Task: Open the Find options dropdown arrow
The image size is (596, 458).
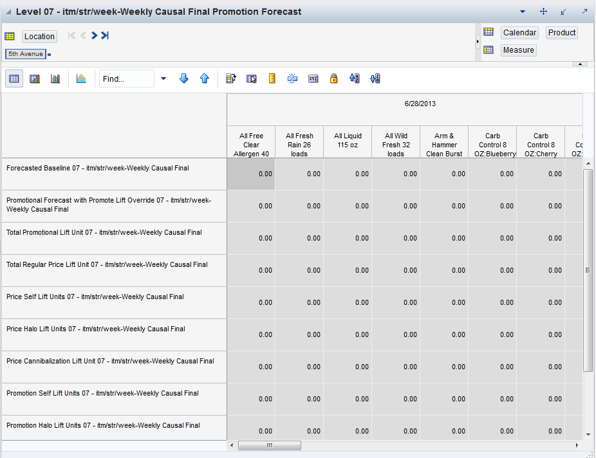Action: (163, 78)
